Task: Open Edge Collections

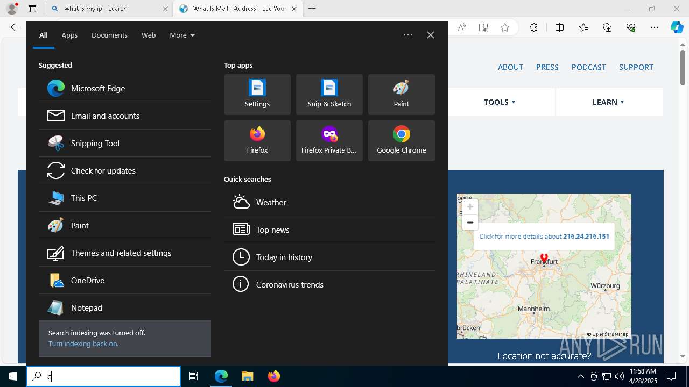Action: pyautogui.click(x=607, y=27)
